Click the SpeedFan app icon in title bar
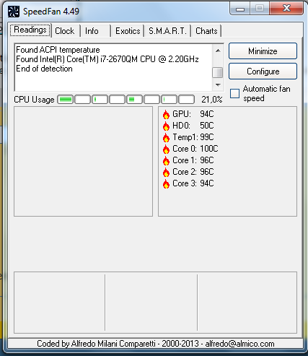Viewport: 308px width, 356px height. [14, 12]
